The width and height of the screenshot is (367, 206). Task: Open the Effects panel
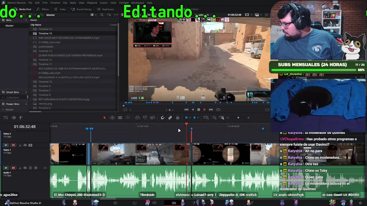pyautogui.click(x=42, y=9)
